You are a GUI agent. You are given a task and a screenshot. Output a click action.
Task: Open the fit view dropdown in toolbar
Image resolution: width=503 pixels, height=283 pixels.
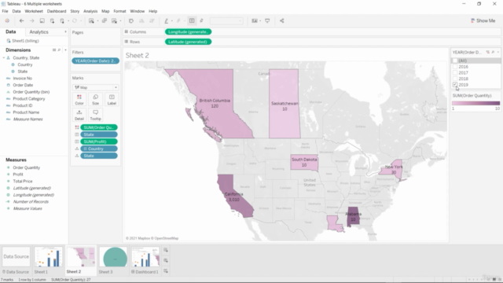(226, 21)
